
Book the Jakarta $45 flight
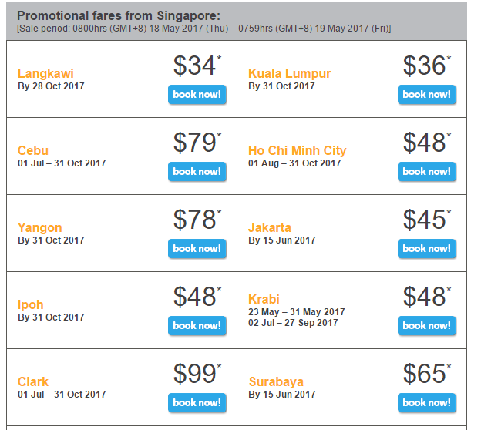[427, 248]
